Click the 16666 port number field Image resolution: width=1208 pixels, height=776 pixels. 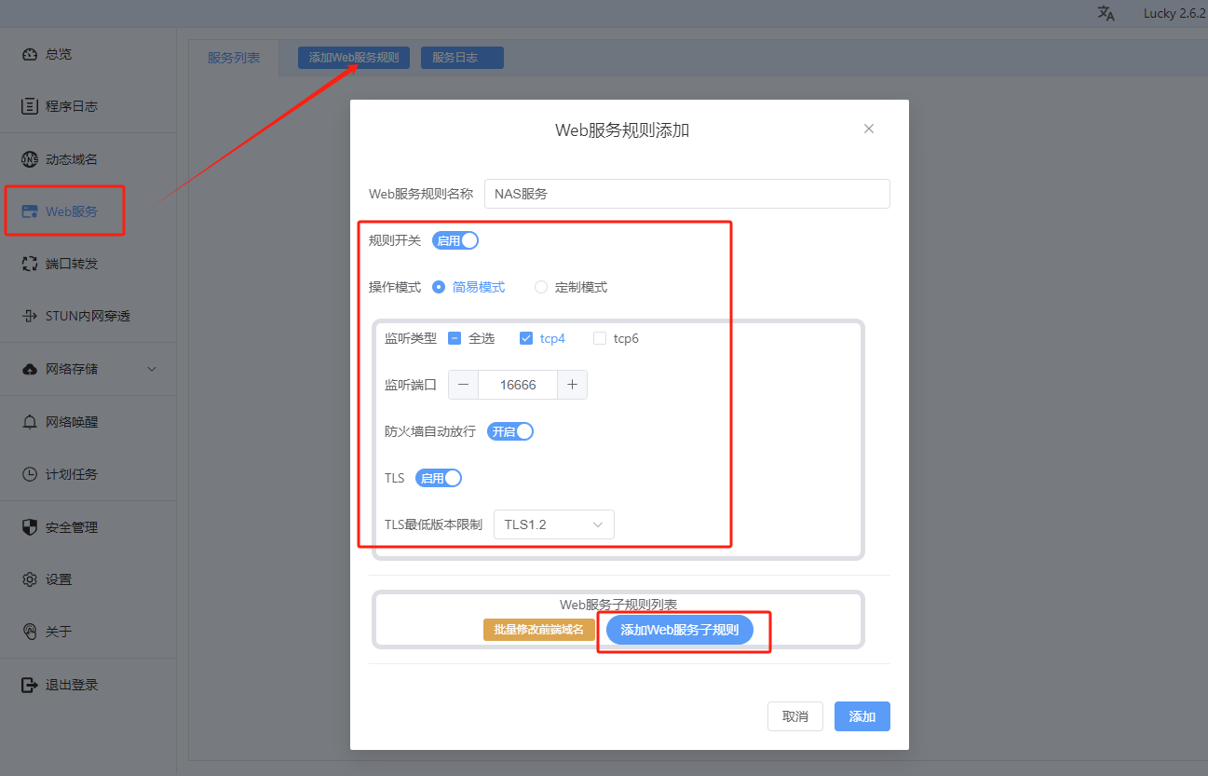pos(518,385)
